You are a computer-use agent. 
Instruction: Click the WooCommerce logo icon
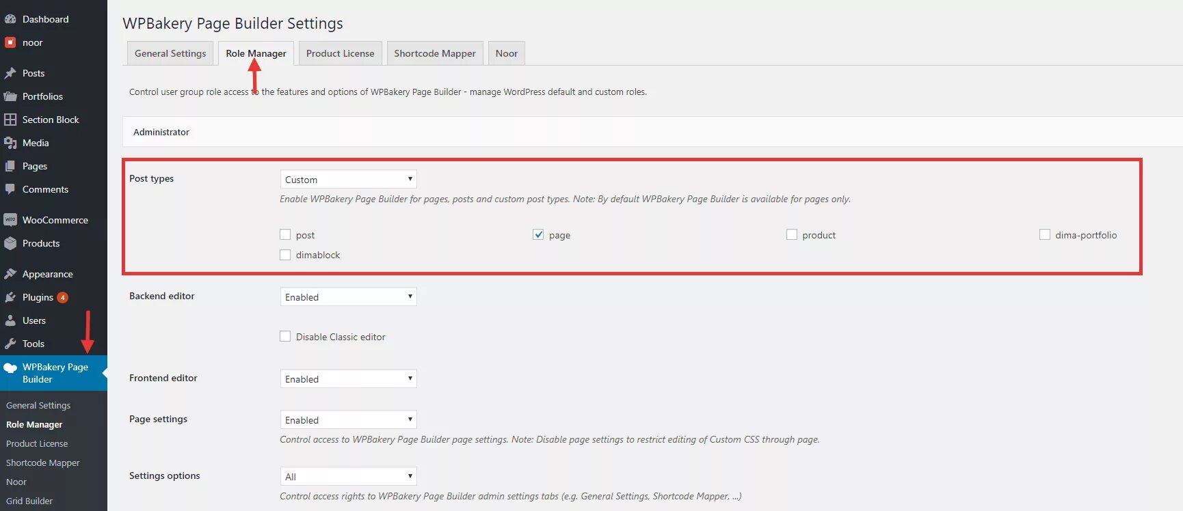10,220
